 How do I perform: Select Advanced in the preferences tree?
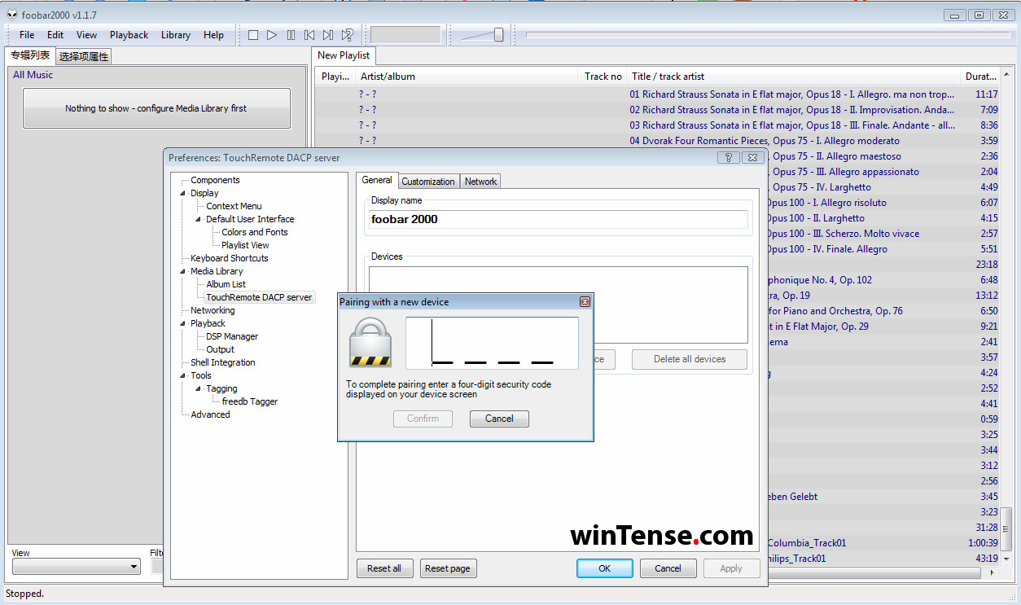point(210,414)
